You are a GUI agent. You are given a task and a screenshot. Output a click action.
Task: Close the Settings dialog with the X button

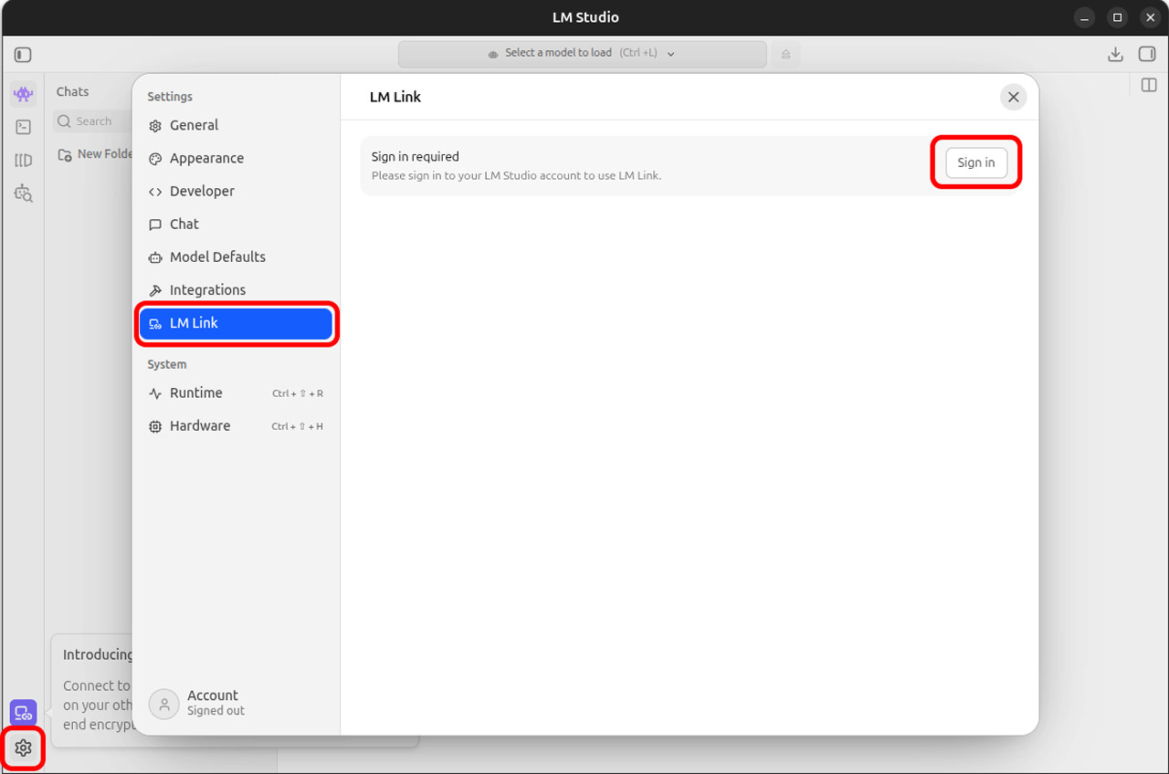(1013, 97)
